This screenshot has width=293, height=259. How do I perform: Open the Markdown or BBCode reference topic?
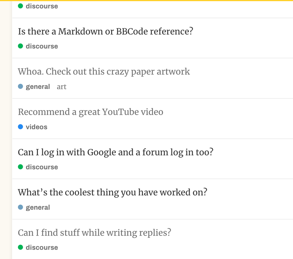pos(105,31)
